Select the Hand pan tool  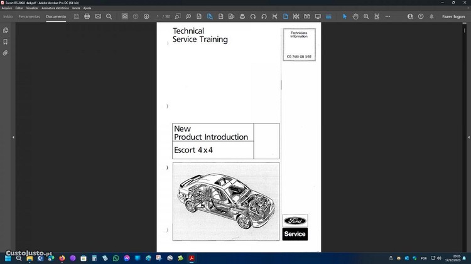[355, 16]
